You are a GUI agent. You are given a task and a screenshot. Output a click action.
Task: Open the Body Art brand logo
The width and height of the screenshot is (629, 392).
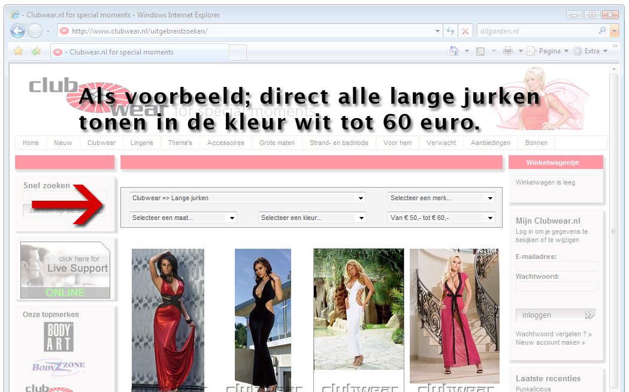(59, 337)
